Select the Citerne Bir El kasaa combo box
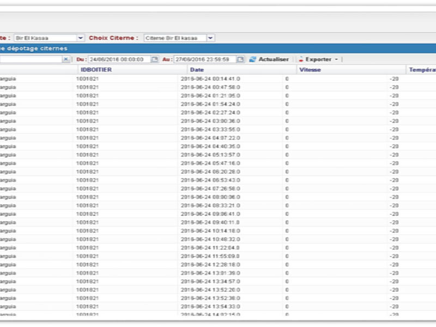Image resolution: width=436 pixels, height=327 pixels. point(175,38)
